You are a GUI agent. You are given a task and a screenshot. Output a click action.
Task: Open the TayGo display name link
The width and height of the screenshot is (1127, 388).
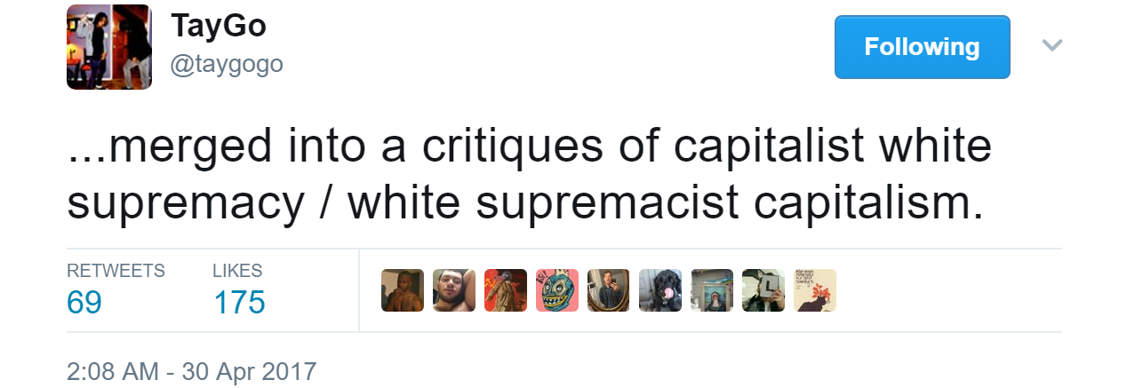pyautogui.click(x=218, y=27)
